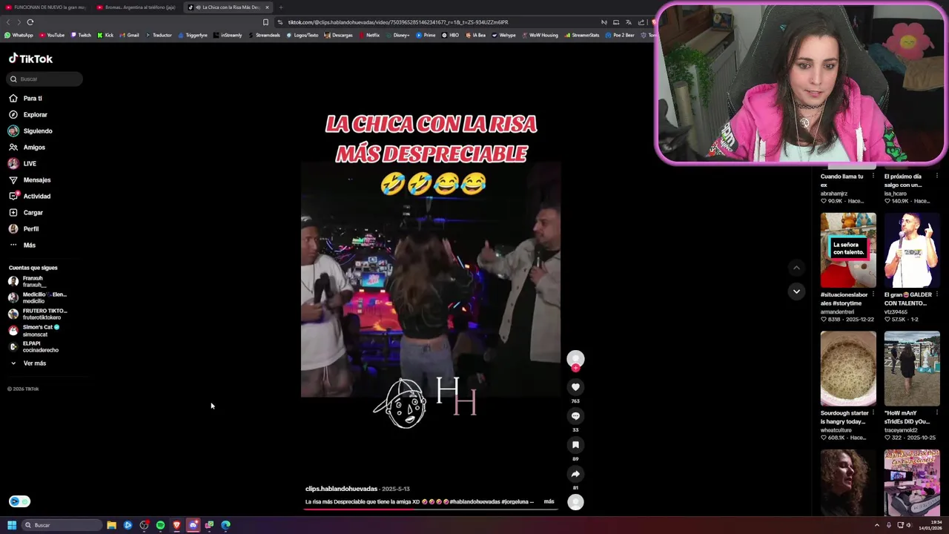Screen dimensions: 949x534
Task: Click the Cargar upload option
Action: (26, 212)
